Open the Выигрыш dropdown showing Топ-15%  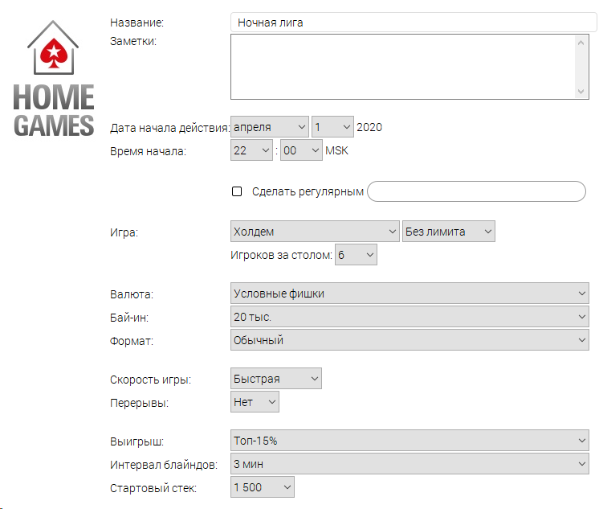coord(410,441)
